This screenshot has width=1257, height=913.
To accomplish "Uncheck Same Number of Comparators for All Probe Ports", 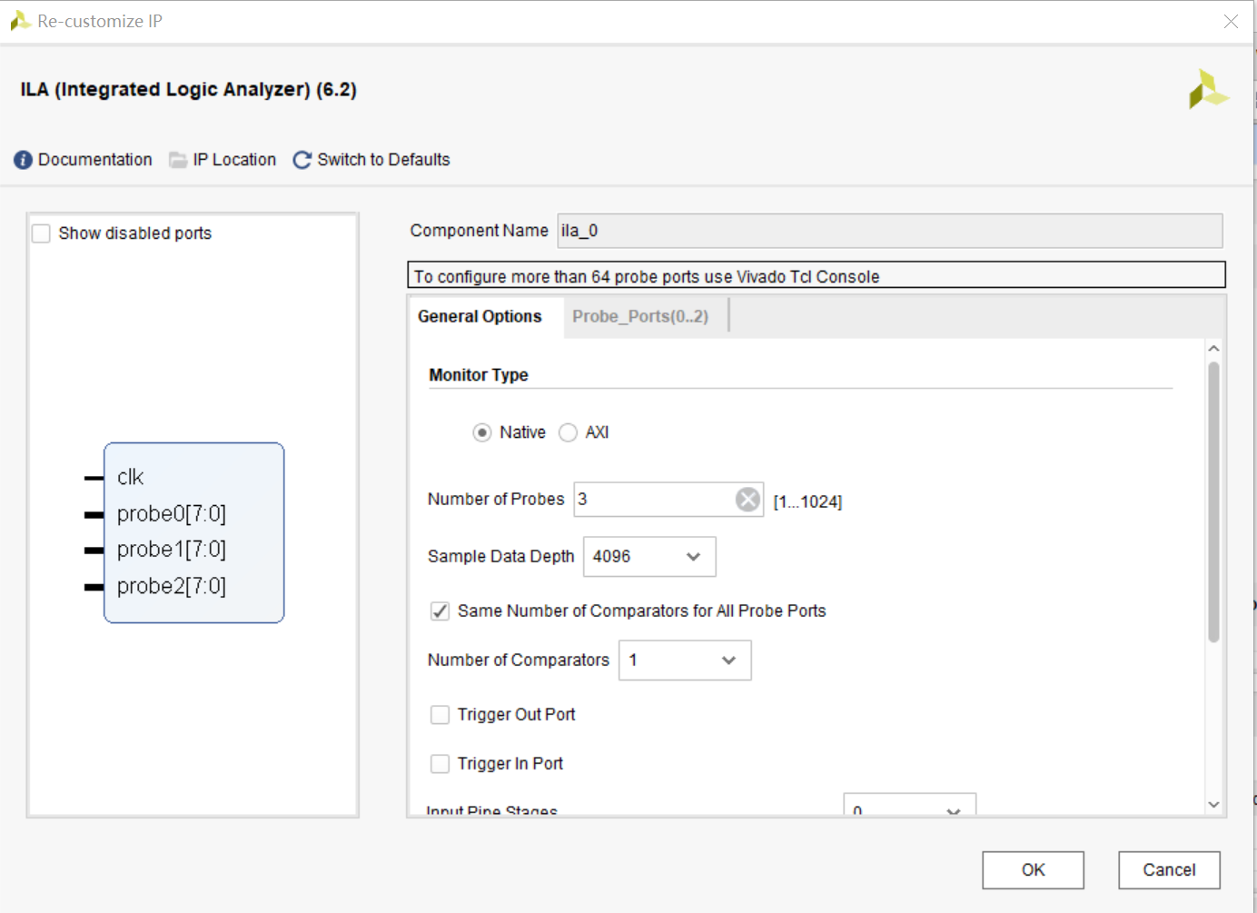I will 440,610.
